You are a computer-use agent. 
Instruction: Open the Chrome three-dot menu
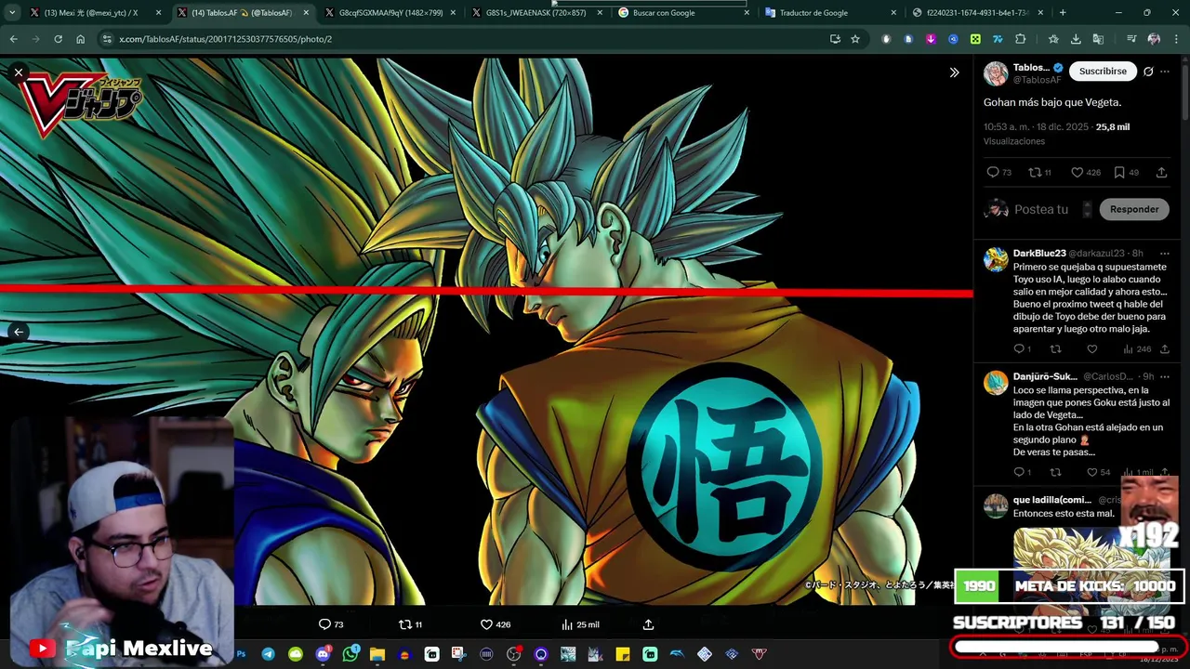(1176, 39)
